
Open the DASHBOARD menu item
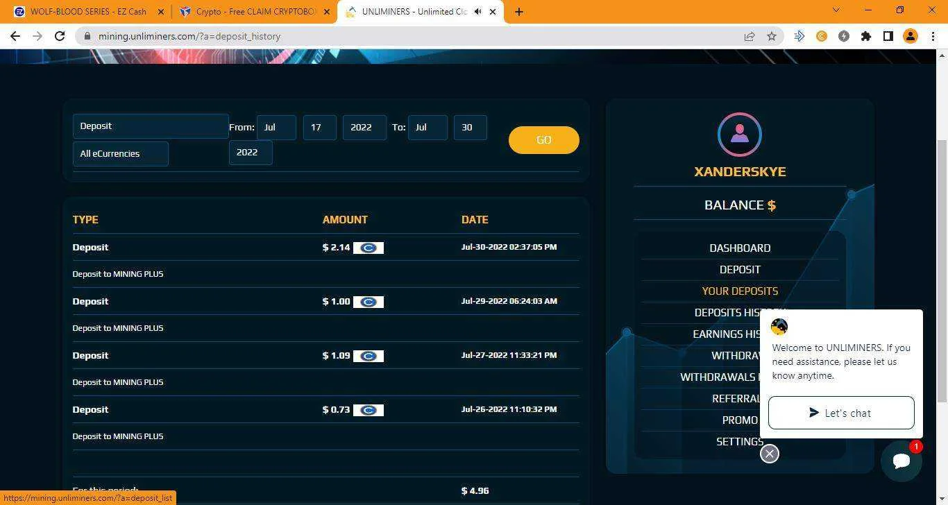coord(740,248)
